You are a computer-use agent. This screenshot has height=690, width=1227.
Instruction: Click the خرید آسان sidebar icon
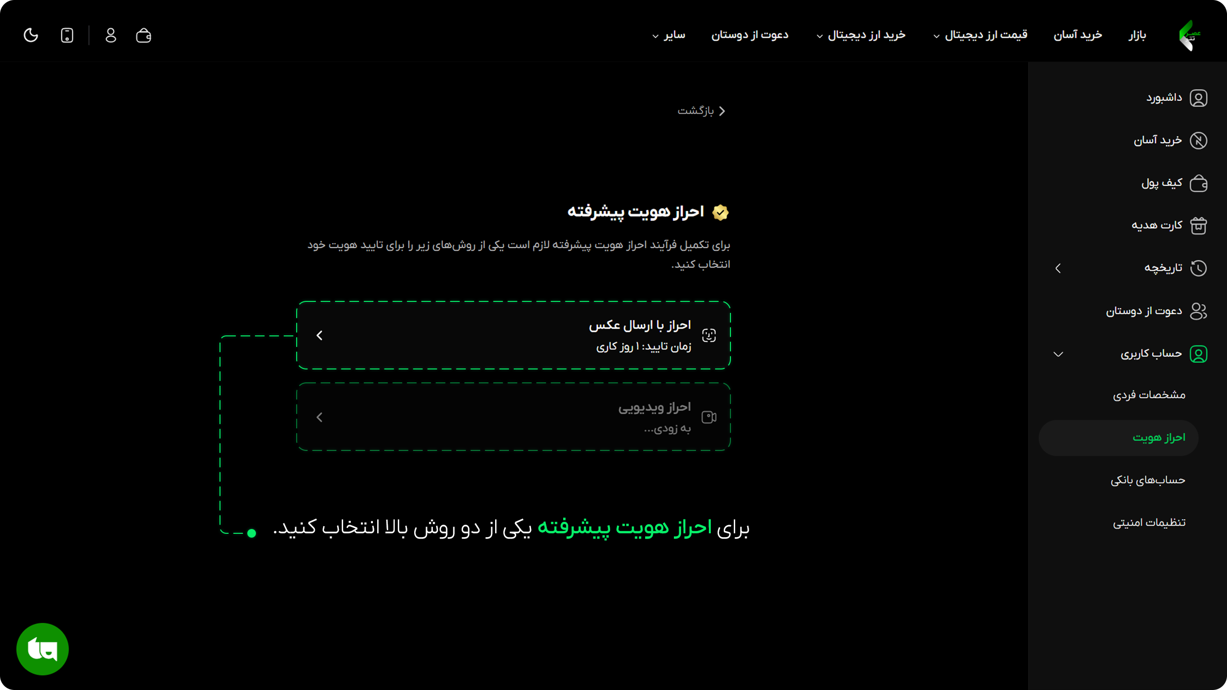pos(1198,140)
